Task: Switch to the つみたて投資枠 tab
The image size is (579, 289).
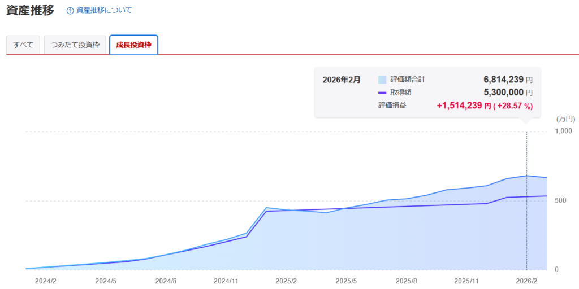Action: point(75,45)
